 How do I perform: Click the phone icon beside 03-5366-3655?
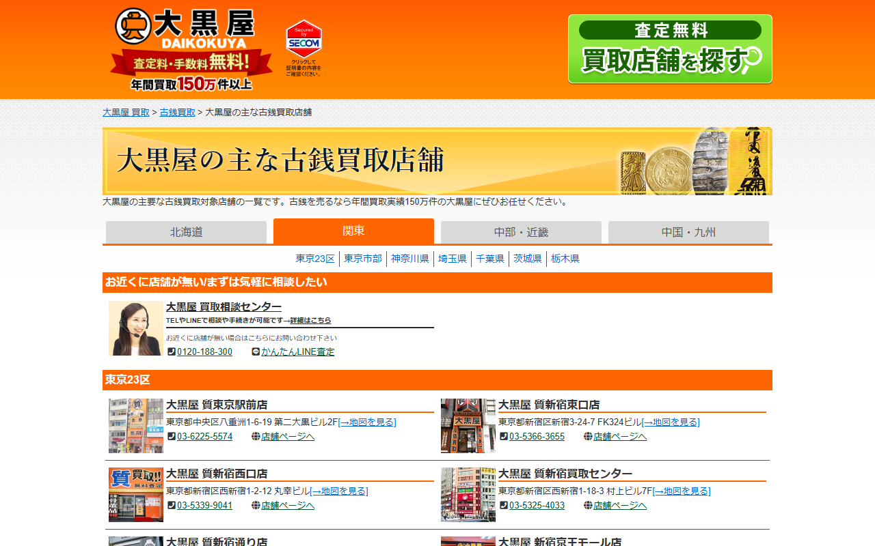point(504,437)
